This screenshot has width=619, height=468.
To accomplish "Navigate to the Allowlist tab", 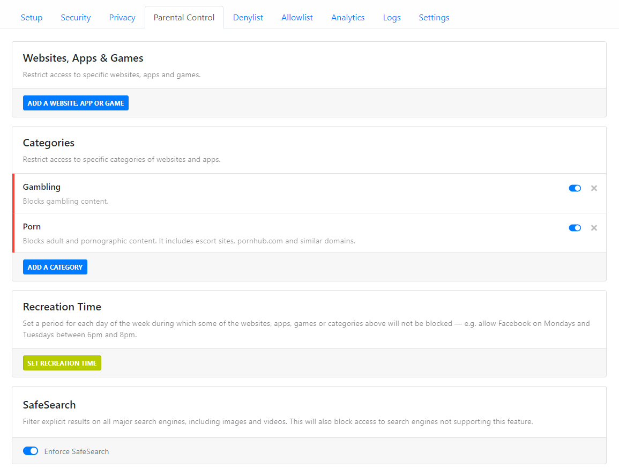I will click(297, 18).
